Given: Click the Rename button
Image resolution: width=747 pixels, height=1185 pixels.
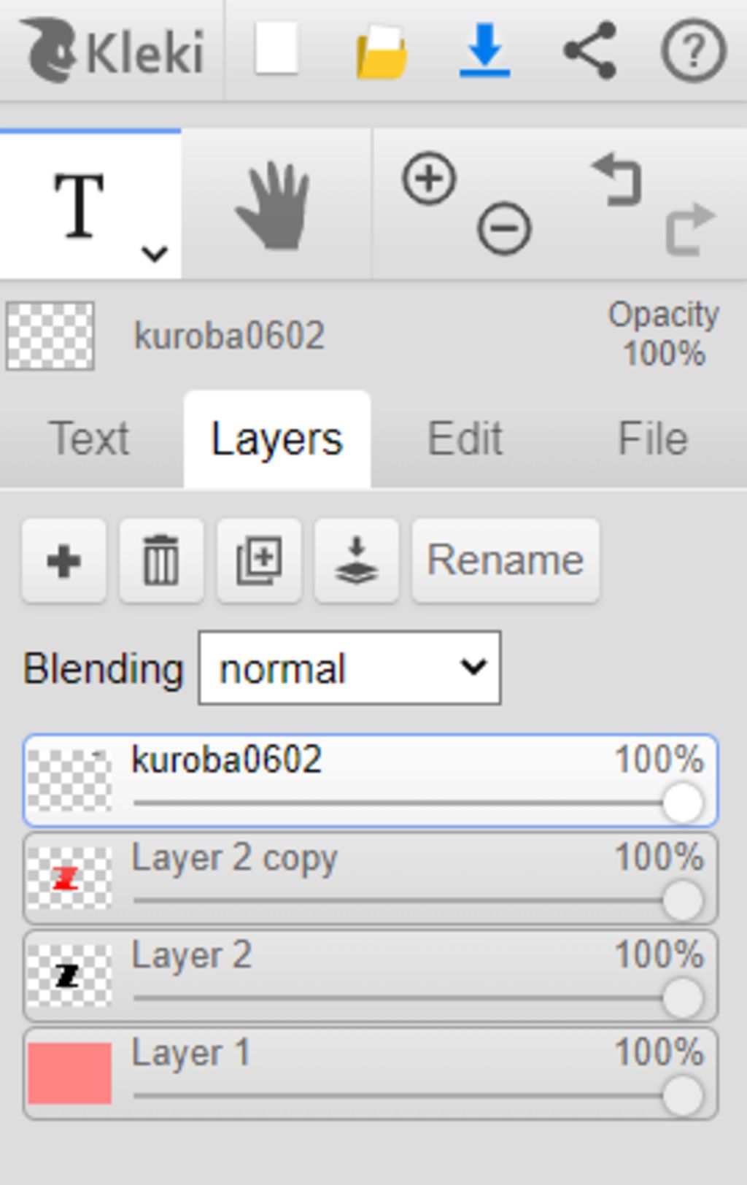Looking at the screenshot, I should click(506, 561).
